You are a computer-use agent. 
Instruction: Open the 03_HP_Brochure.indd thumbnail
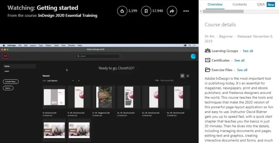click(129, 97)
